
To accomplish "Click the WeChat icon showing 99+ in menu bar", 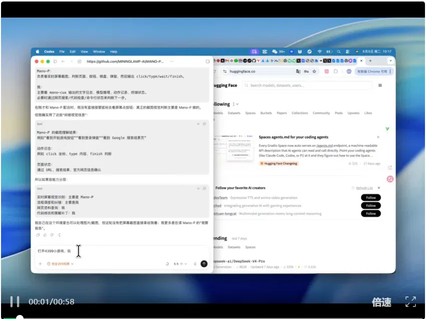I will (278, 51).
